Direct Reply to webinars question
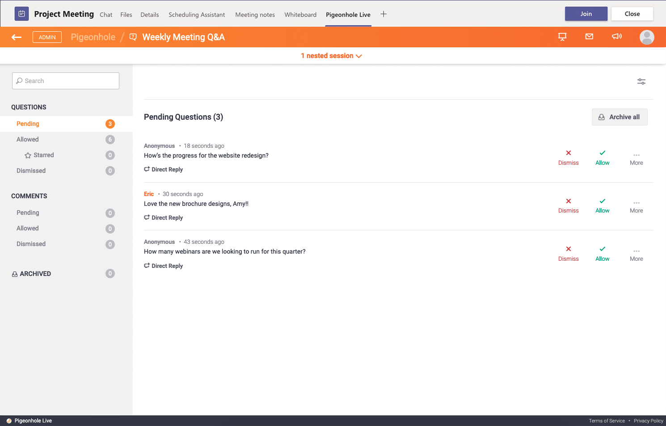Screen dimensions: 666x426 click(164, 266)
